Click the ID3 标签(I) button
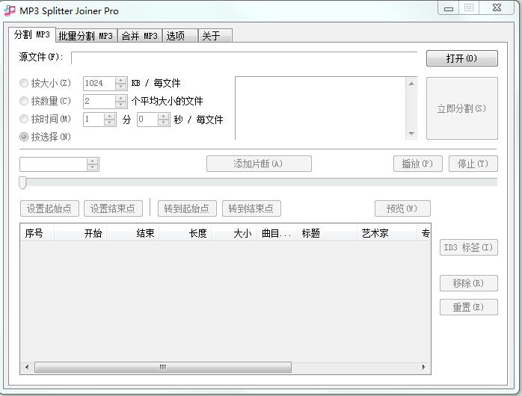Screen dimensions: 522x396 (468, 247)
